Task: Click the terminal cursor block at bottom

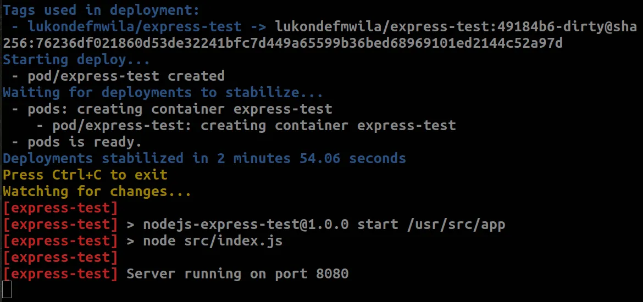Action: (7, 289)
